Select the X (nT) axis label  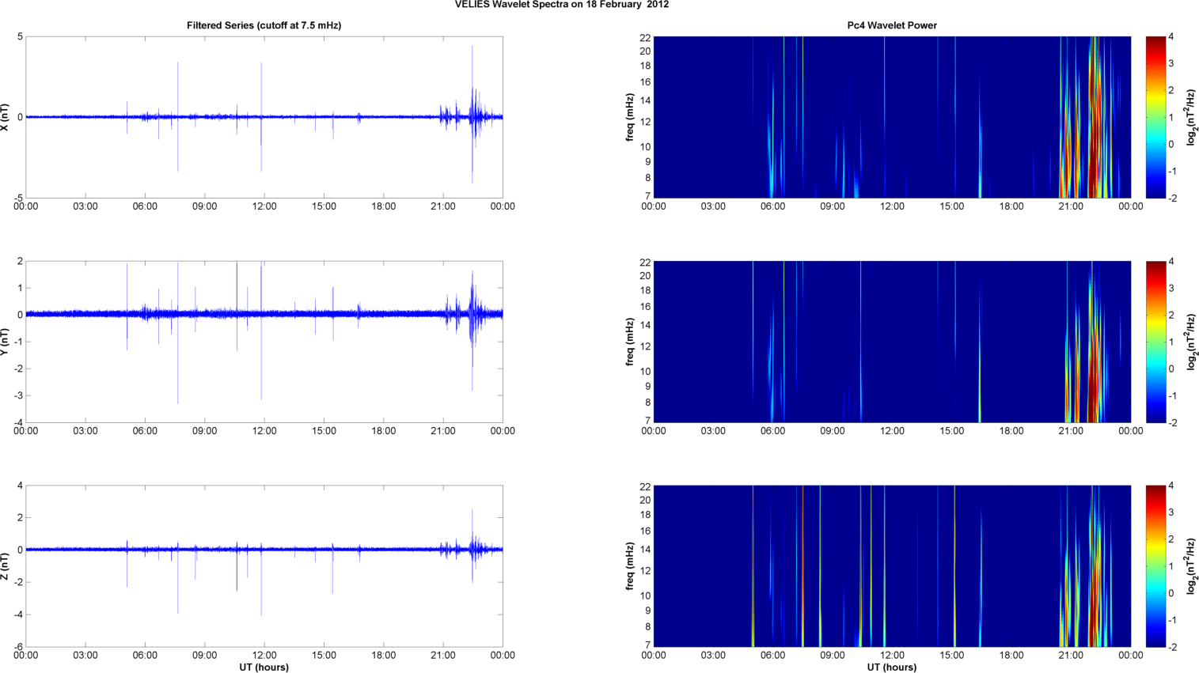(6, 117)
